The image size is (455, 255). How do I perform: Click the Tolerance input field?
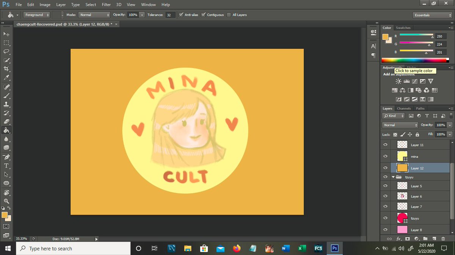[170, 15]
